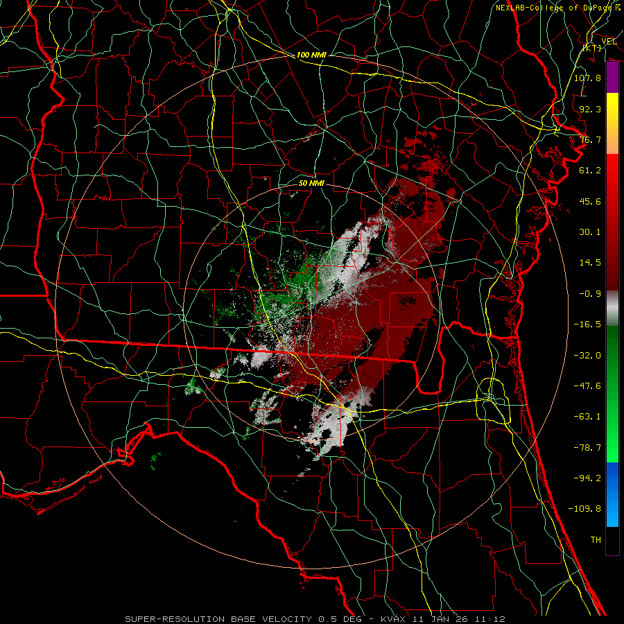Image resolution: width=624 pixels, height=624 pixels.
Task: Click the 30.1 value on the velocity scale
Action: tap(590, 232)
